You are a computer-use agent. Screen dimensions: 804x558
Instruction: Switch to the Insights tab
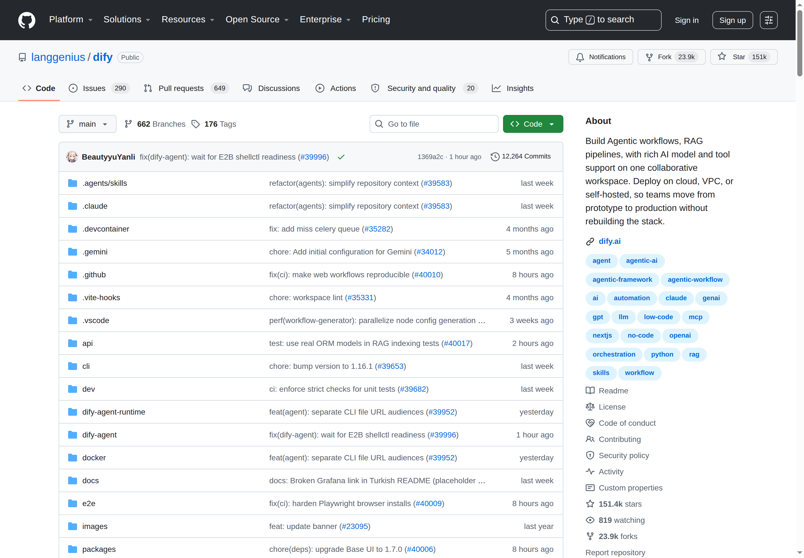pyautogui.click(x=513, y=88)
